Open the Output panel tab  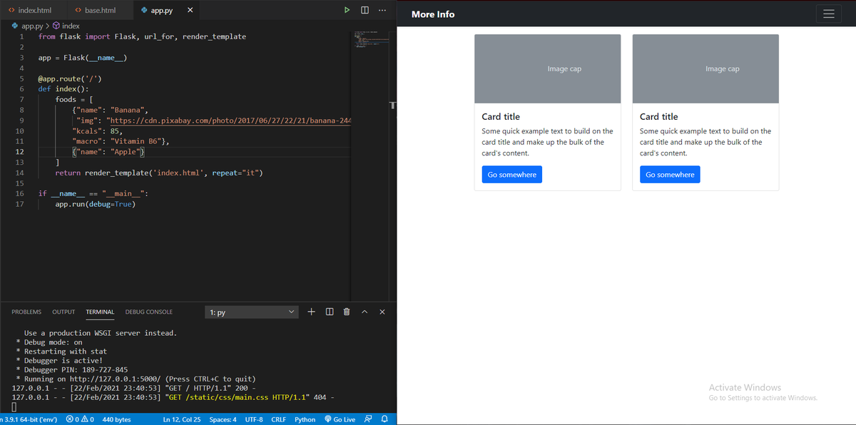point(63,312)
